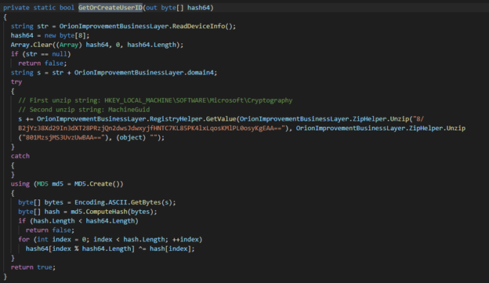Click the 'using' keyword
Image resolution: width=489 pixels, height=283 pixels.
(x=20, y=183)
